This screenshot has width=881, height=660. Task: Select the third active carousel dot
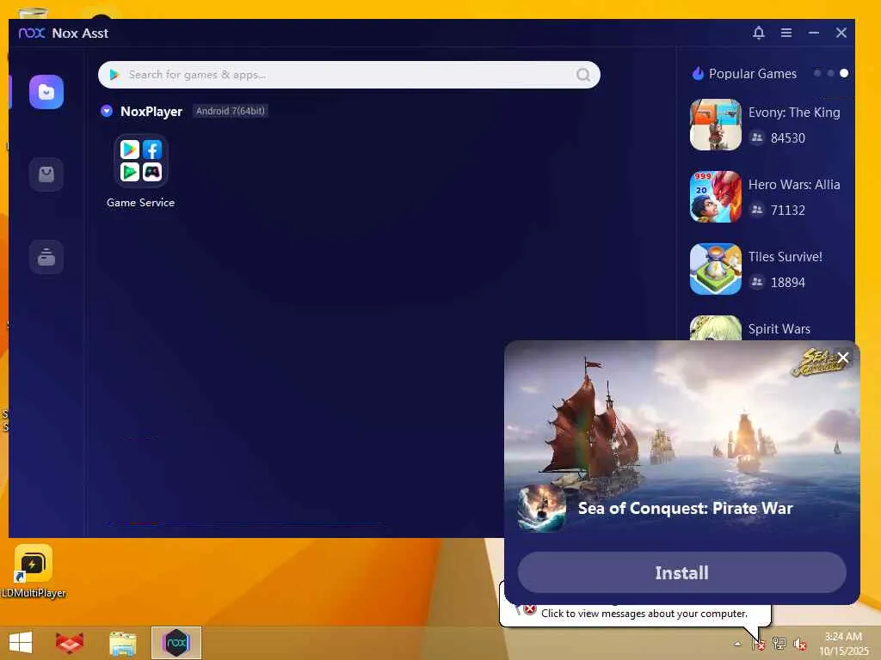(844, 74)
